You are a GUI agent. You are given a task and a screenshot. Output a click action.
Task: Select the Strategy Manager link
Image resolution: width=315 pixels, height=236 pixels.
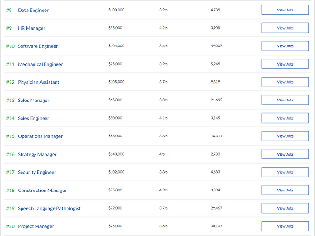pyautogui.click(x=37, y=154)
